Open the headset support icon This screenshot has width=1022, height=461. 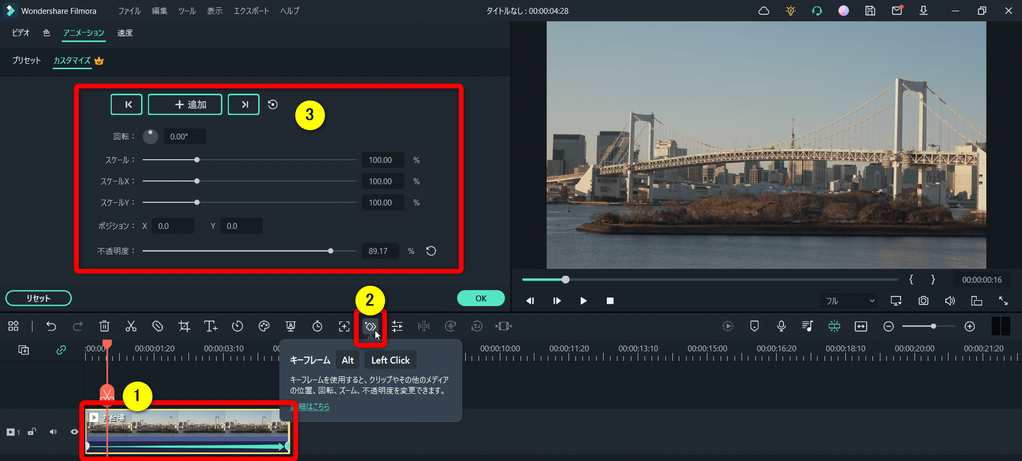point(817,11)
